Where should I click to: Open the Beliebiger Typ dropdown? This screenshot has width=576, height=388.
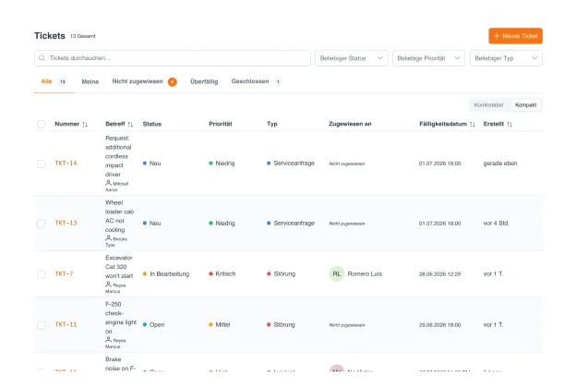click(x=506, y=58)
